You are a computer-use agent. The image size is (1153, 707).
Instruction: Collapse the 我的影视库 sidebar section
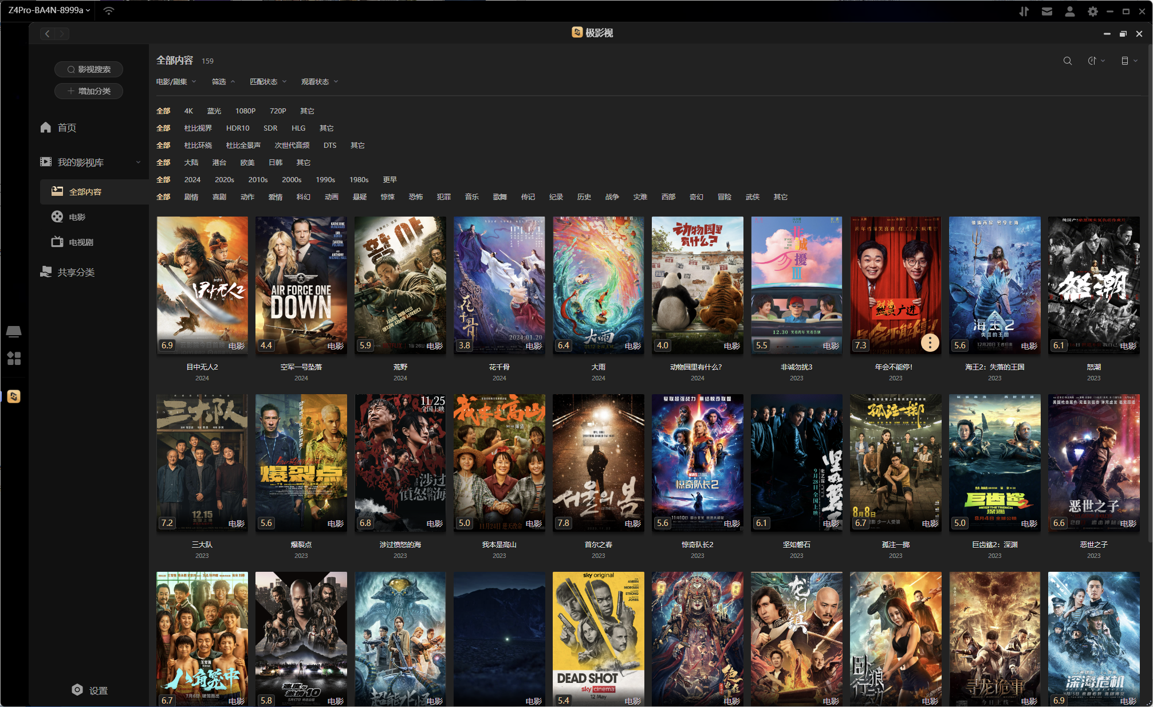[138, 162]
